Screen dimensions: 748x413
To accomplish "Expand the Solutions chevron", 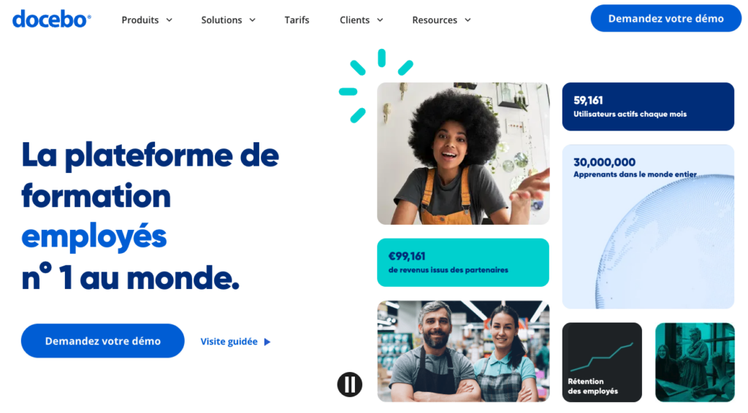I will point(252,20).
